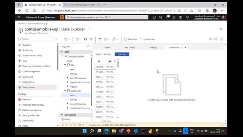The height and width of the screenshot is (137, 243).
Task: Open File Explorer from the taskbar
Action: pyautogui.click(x=114, y=131)
